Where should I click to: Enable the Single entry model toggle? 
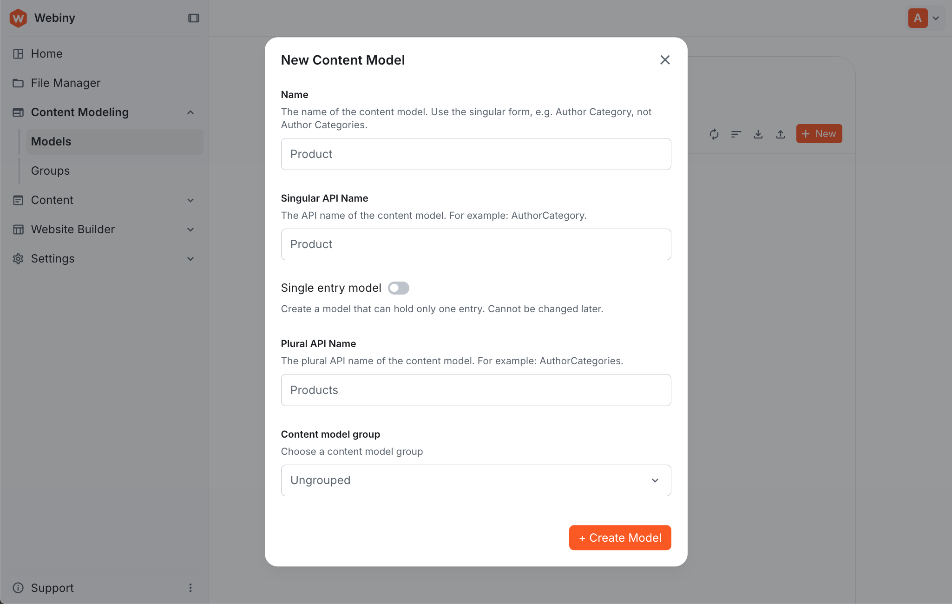click(399, 288)
